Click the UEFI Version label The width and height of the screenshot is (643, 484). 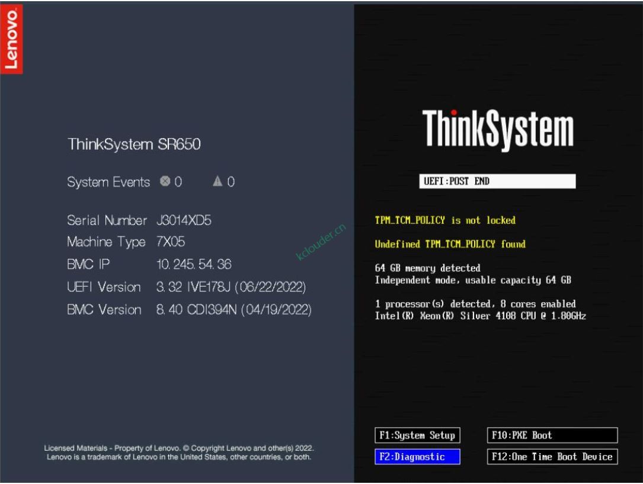tap(104, 287)
